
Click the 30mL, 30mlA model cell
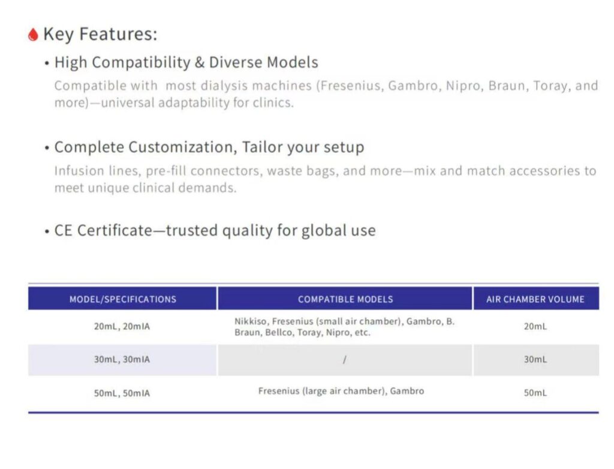coord(122,360)
